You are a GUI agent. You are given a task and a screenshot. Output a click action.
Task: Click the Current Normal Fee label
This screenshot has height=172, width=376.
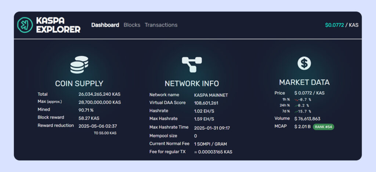[x=169, y=143]
